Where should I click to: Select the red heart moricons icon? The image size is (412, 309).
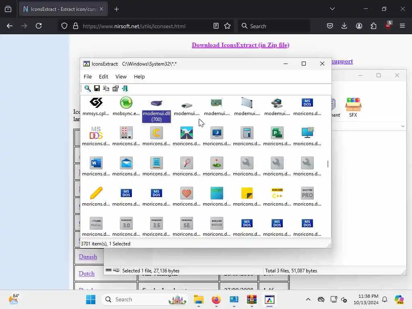point(187,196)
